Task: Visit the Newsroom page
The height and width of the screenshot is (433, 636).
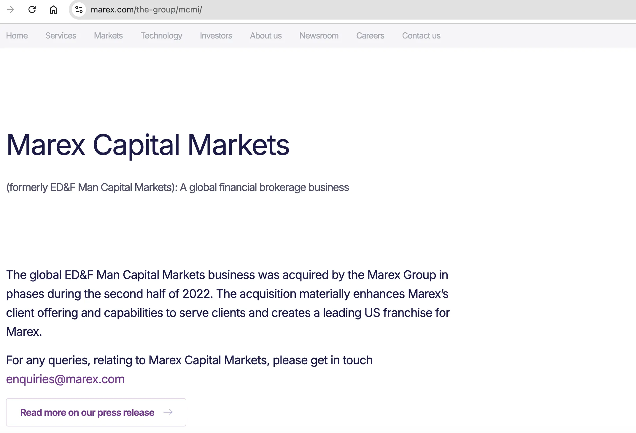Action: tap(319, 36)
